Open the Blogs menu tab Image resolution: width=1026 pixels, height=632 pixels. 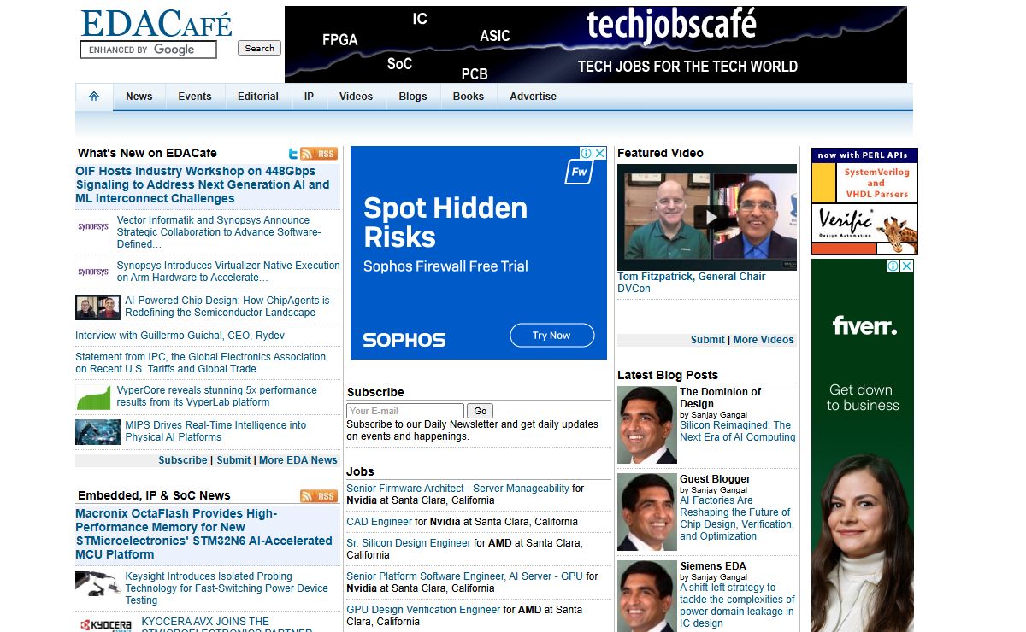coord(413,97)
